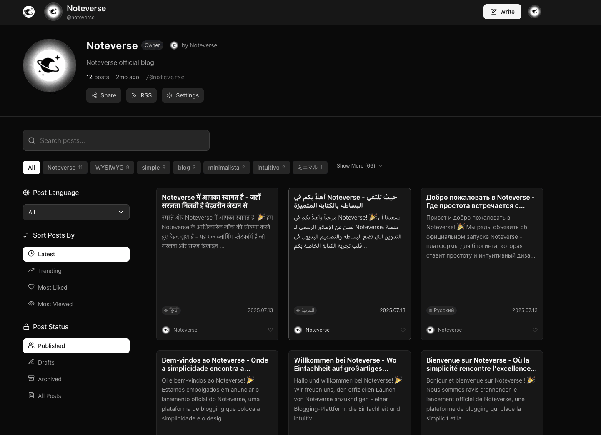601x435 pixels.
Task: Click the small avatar next to 'by Noteverse'
Action: coord(174,45)
